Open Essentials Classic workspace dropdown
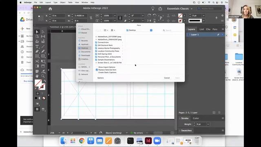The width and height of the screenshot is (261, 147). coord(180,9)
